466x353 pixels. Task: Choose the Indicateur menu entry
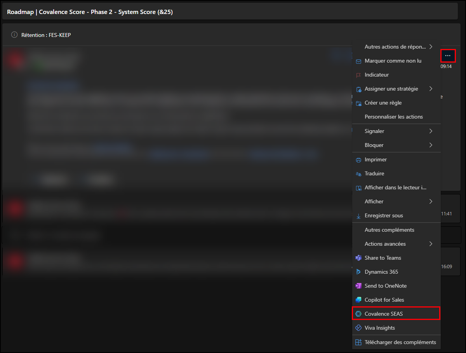click(396, 75)
